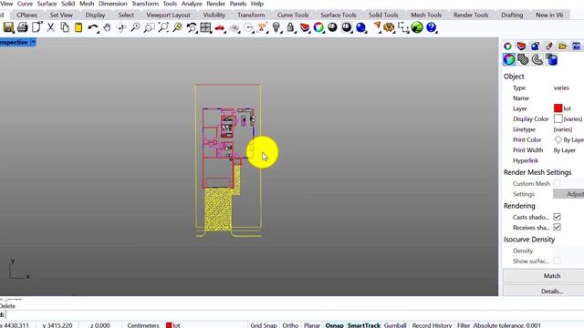Click the gear Options icon
Image resolution: width=584 pixels, height=328 pixels.
[x=389, y=27]
